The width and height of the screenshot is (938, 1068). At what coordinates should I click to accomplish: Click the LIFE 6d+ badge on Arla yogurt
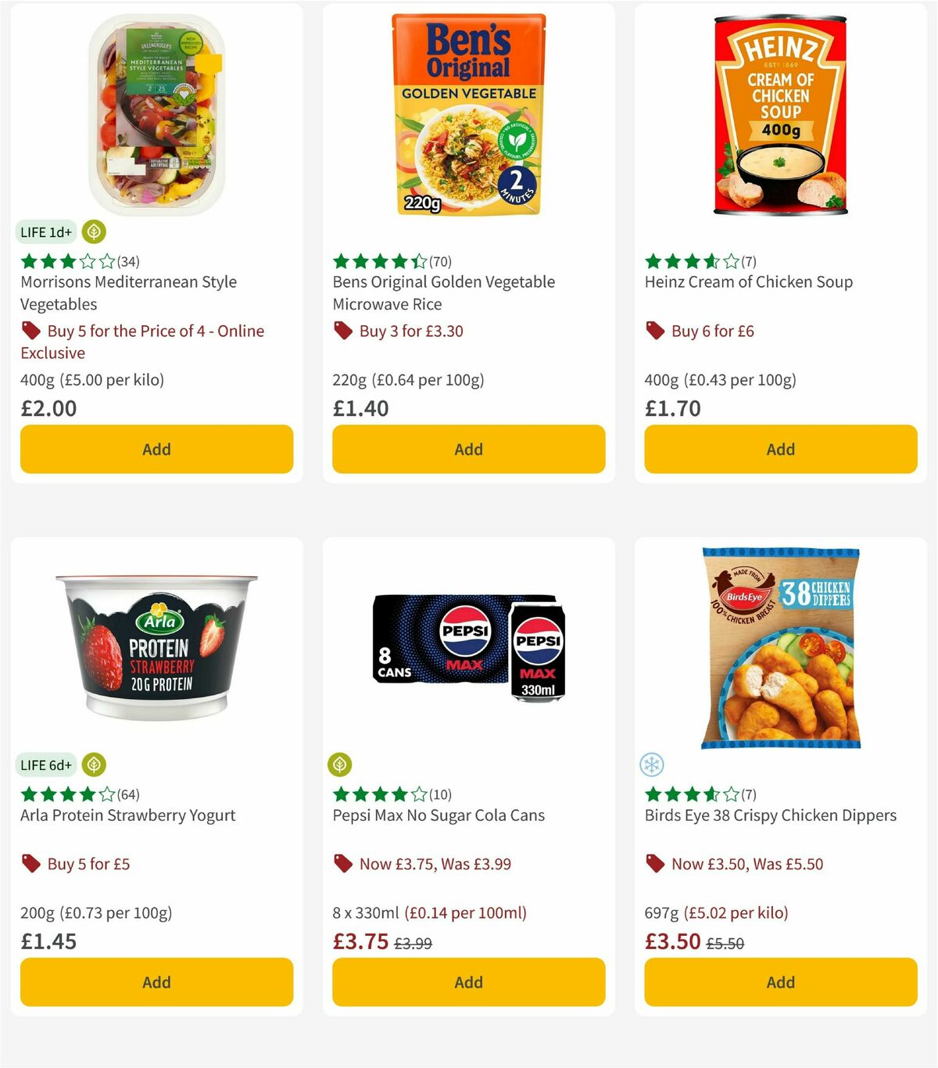coord(46,765)
